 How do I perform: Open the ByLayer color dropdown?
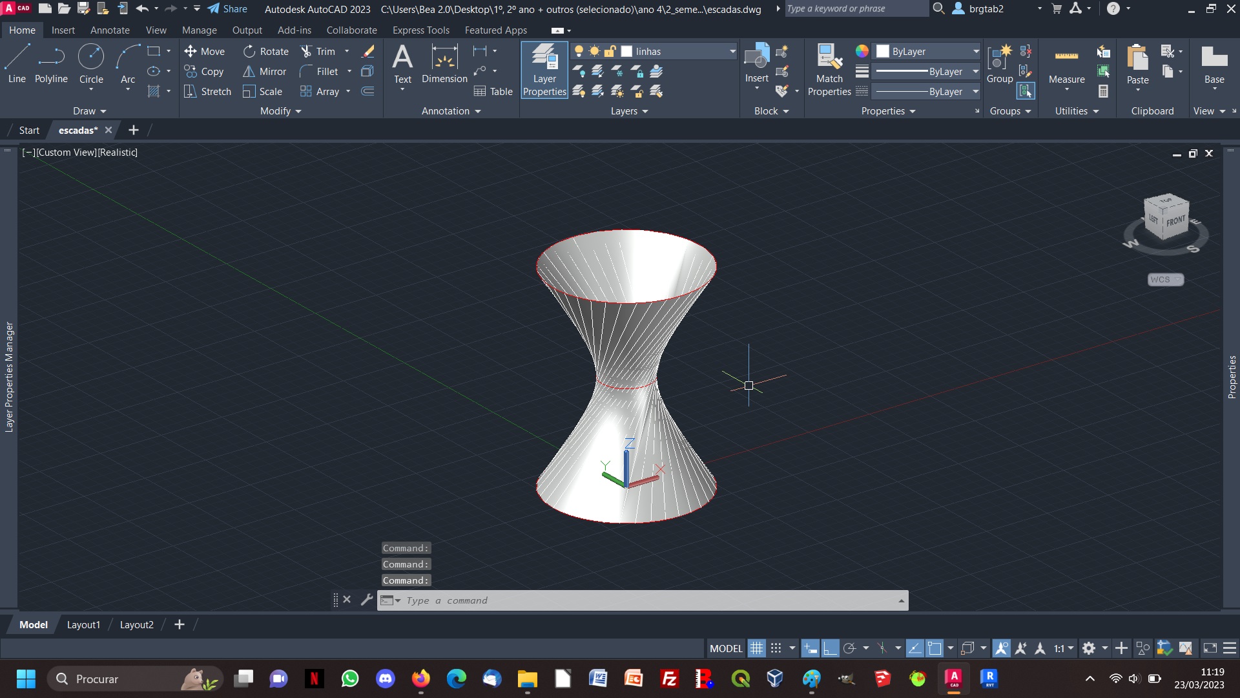[x=927, y=51]
